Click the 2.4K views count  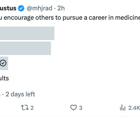pyautogui.click(x=134, y=108)
